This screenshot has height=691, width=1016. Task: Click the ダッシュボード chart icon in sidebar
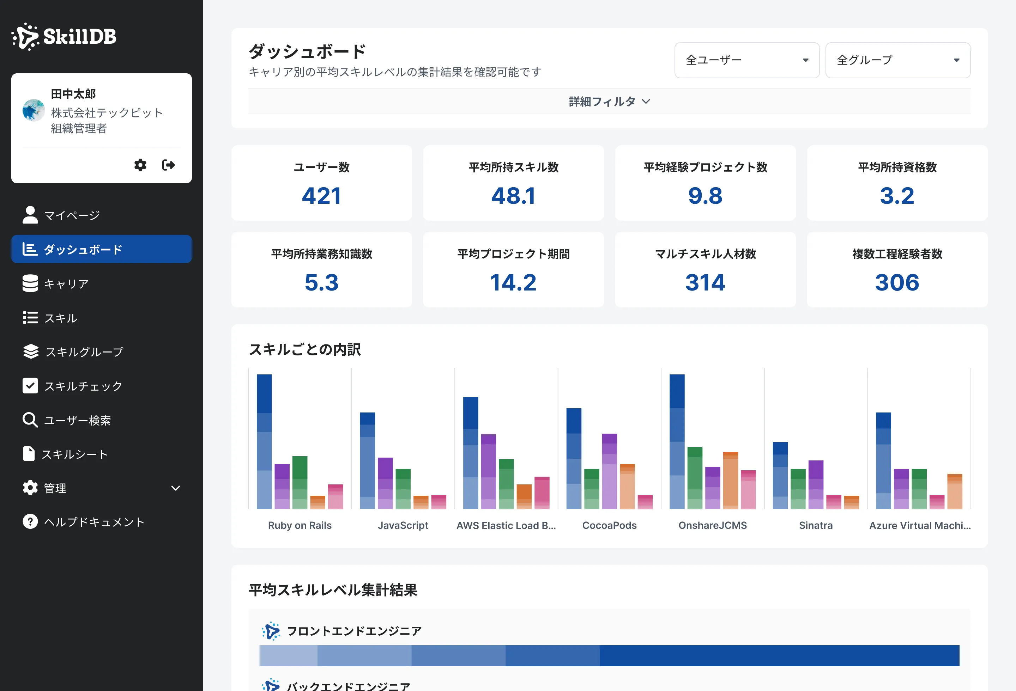30,249
